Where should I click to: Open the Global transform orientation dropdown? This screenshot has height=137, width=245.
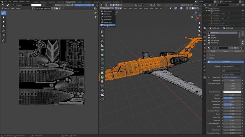(x=139, y=5)
